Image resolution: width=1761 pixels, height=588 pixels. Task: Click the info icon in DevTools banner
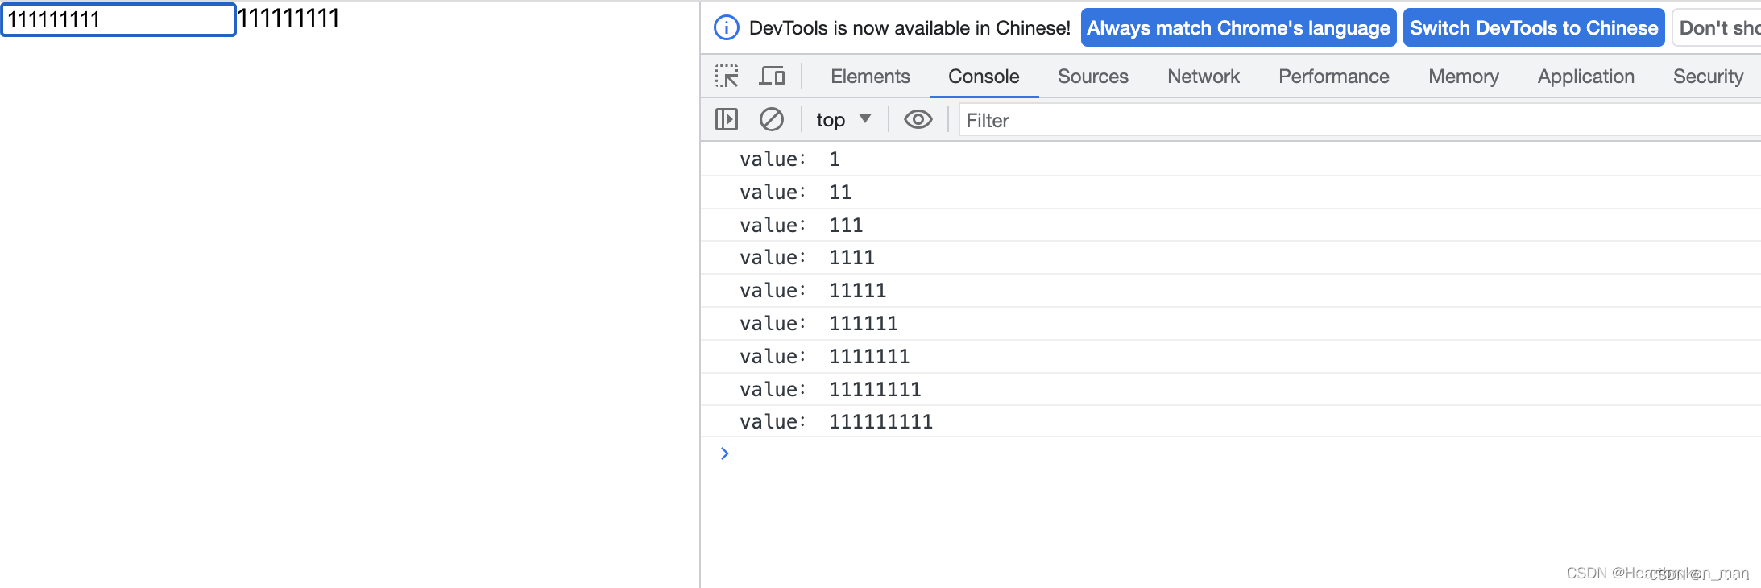[x=727, y=28]
